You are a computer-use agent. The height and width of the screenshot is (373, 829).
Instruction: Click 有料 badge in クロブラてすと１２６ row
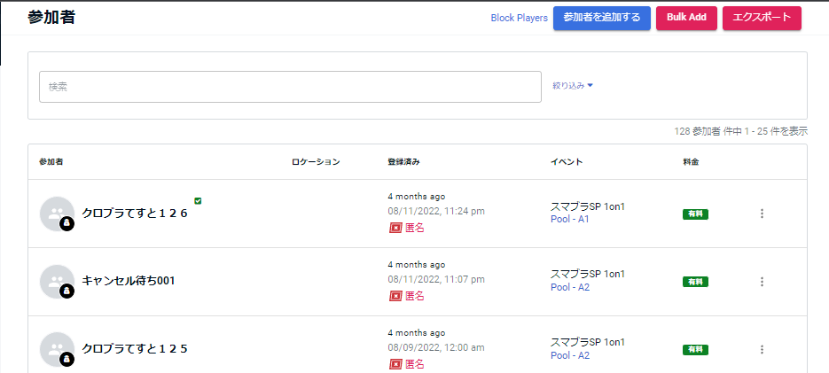click(695, 214)
